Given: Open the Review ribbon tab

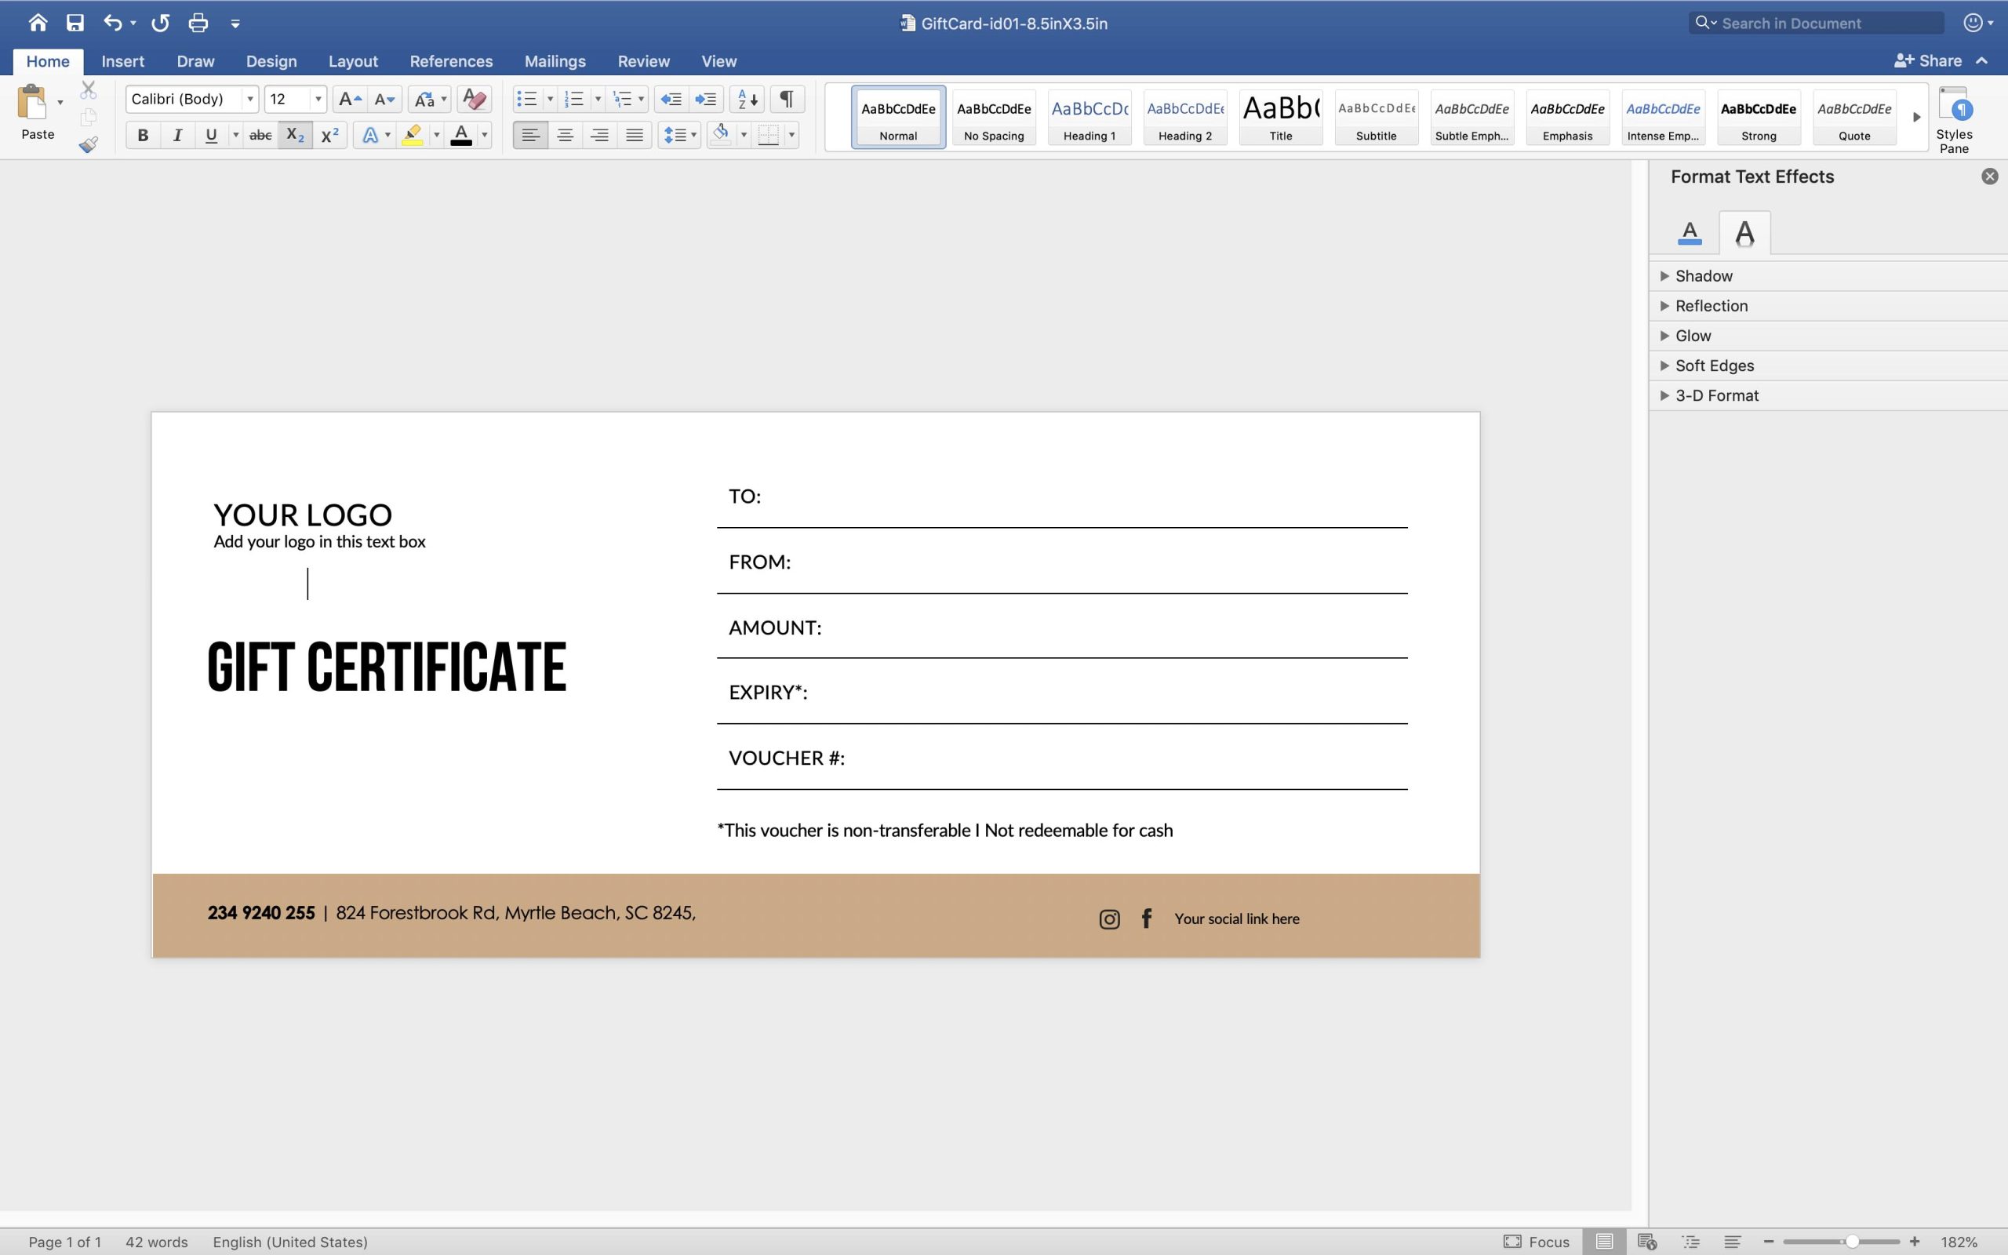Looking at the screenshot, I should [x=643, y=60].
